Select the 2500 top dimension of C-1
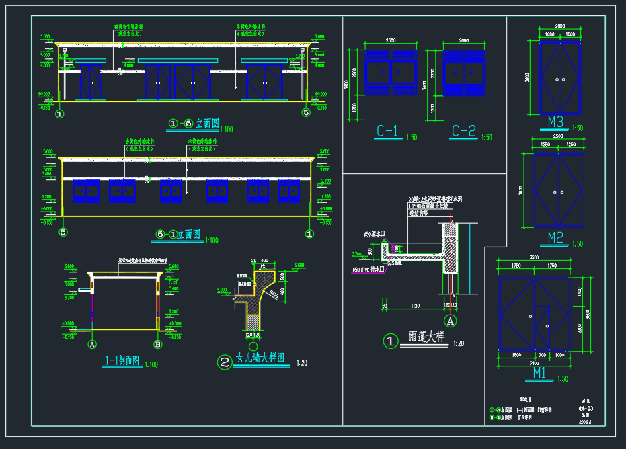 (x=390, y=41)
